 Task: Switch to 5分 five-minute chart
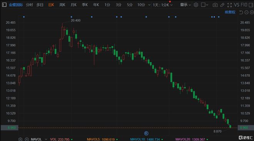click(x=130, y=5)
